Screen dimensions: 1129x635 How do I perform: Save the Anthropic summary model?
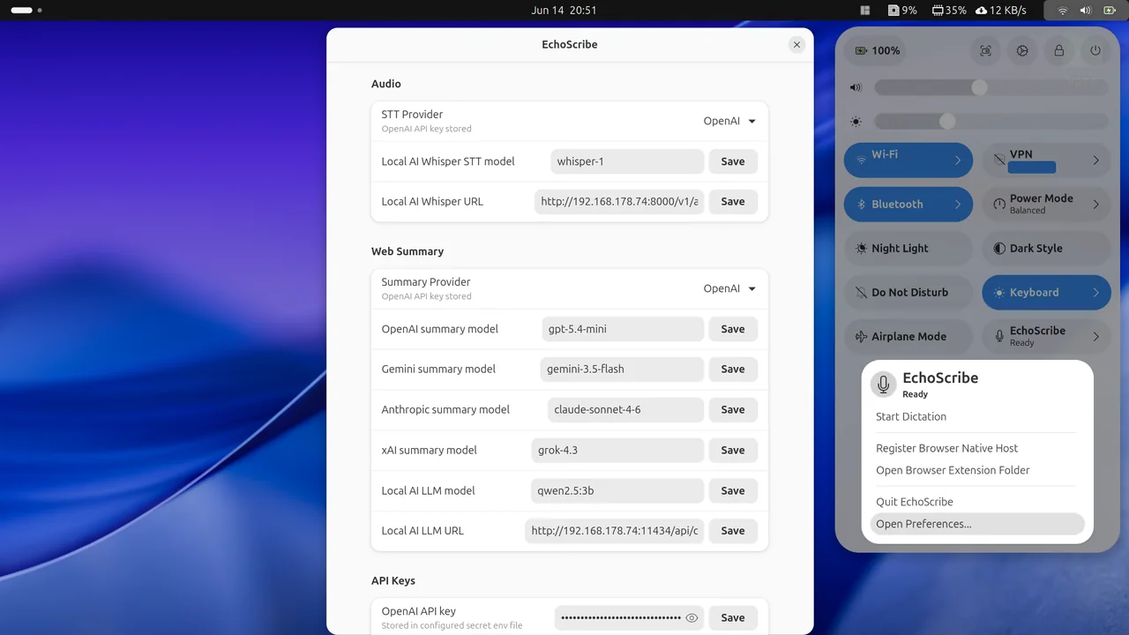tap(733, 409)
